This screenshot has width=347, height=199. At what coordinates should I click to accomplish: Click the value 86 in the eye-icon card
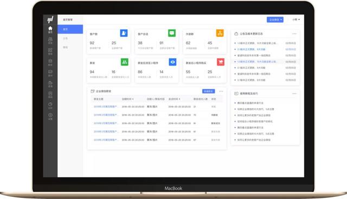140,72
